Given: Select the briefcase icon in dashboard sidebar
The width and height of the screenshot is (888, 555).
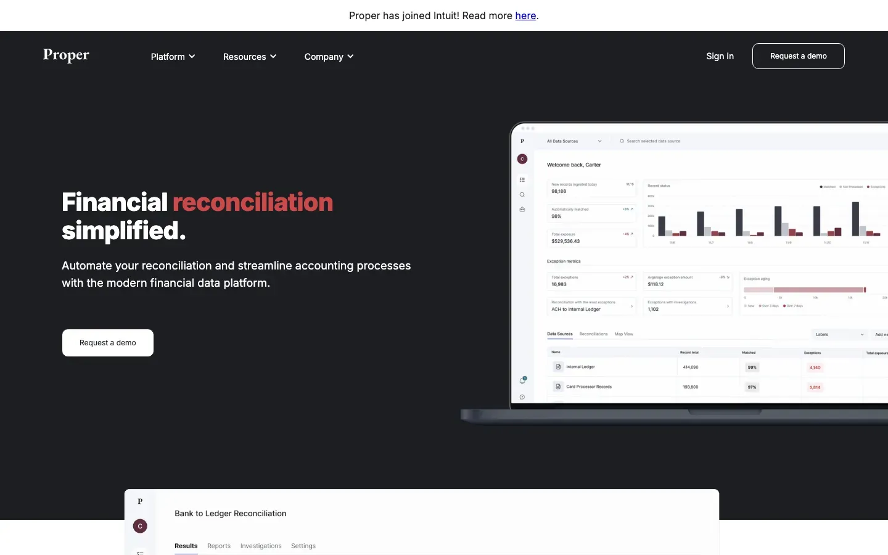Looking at the screenshot, I should click(x=522, y=210).
